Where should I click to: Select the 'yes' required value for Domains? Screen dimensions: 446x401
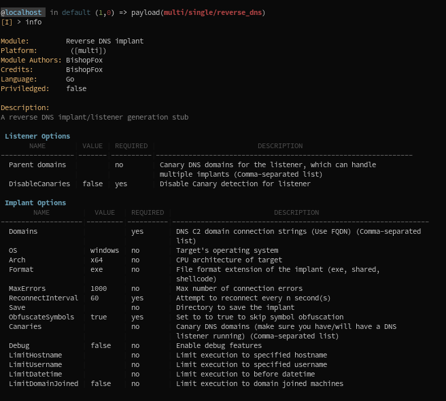pos(137,232)
